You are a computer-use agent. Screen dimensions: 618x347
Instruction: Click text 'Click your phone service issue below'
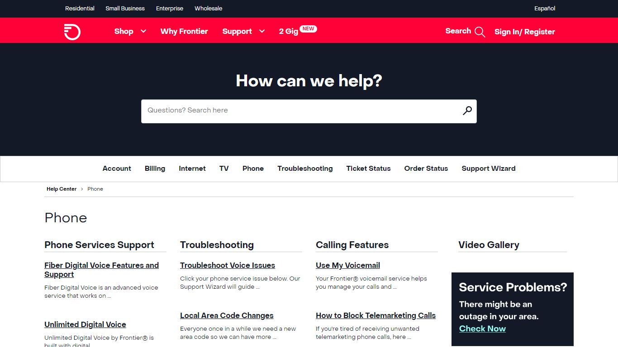coord(233,278)
